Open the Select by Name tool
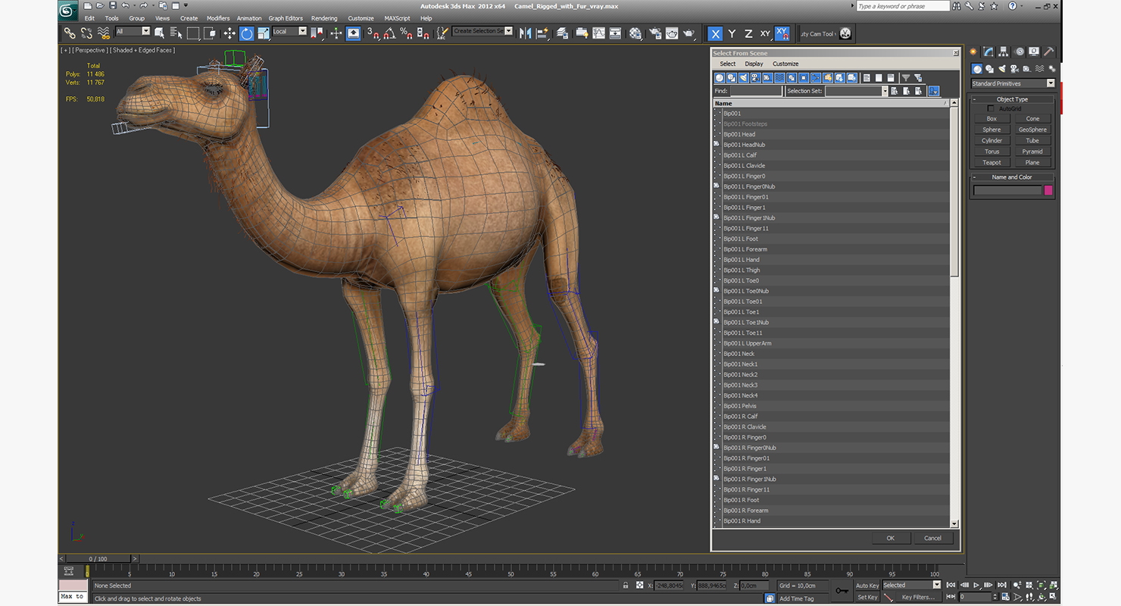 [176, 33]
